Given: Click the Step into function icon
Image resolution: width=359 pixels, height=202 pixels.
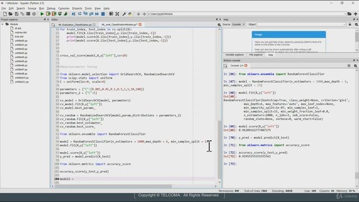Looking at the screenshot, I should (x=85, y=14).
